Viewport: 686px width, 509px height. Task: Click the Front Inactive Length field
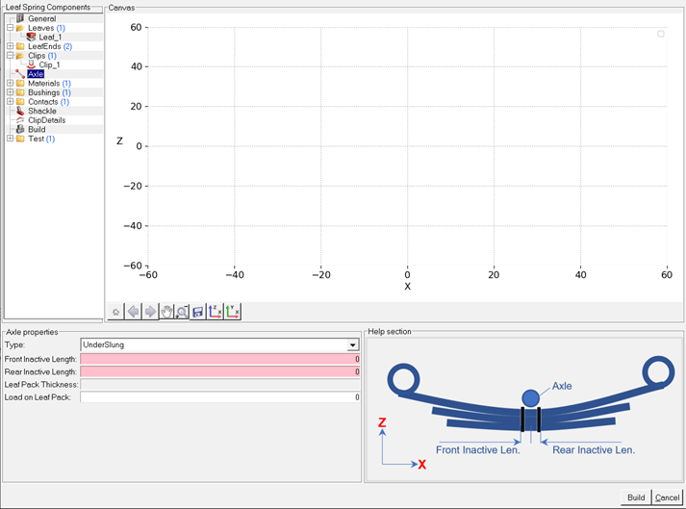point(220,358)
